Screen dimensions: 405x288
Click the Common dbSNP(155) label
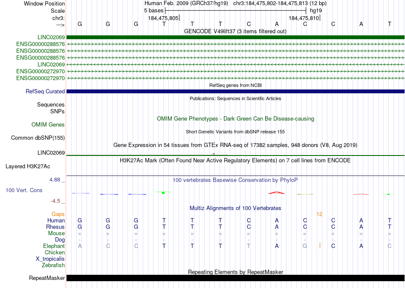click(x=38, y=138)
